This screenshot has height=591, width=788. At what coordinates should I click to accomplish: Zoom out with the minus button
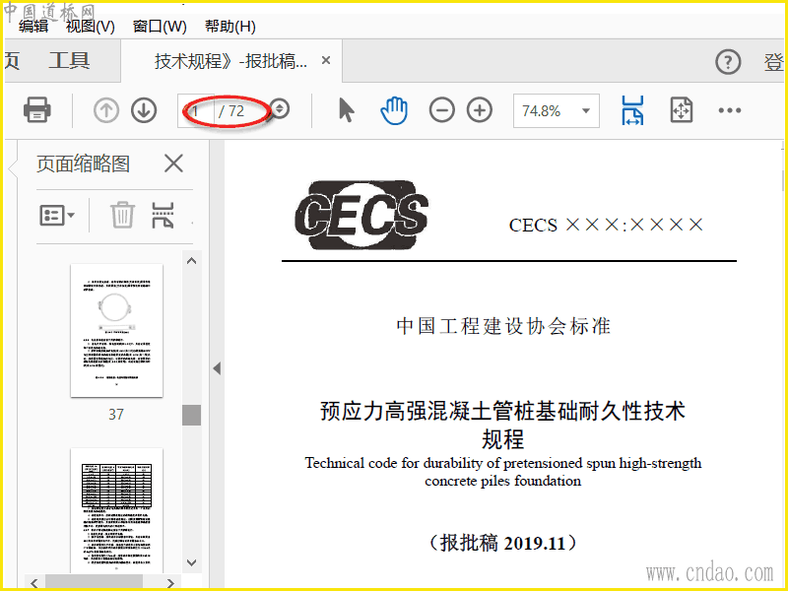441,110
